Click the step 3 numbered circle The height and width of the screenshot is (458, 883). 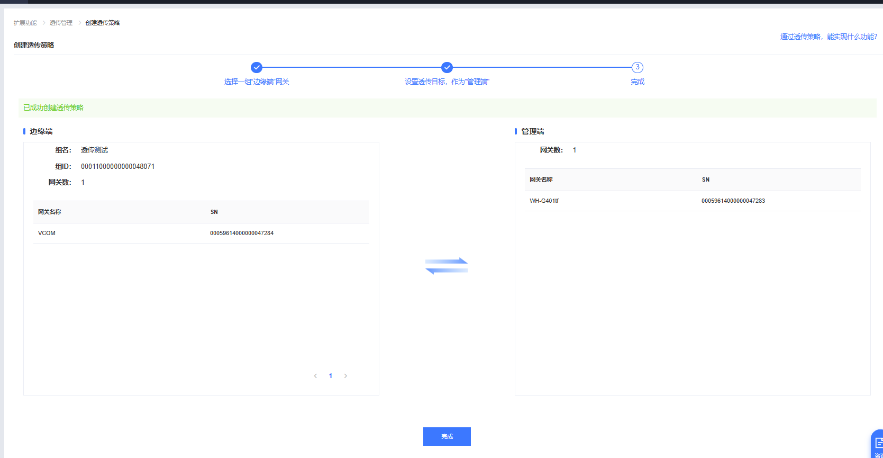[638, 67]
